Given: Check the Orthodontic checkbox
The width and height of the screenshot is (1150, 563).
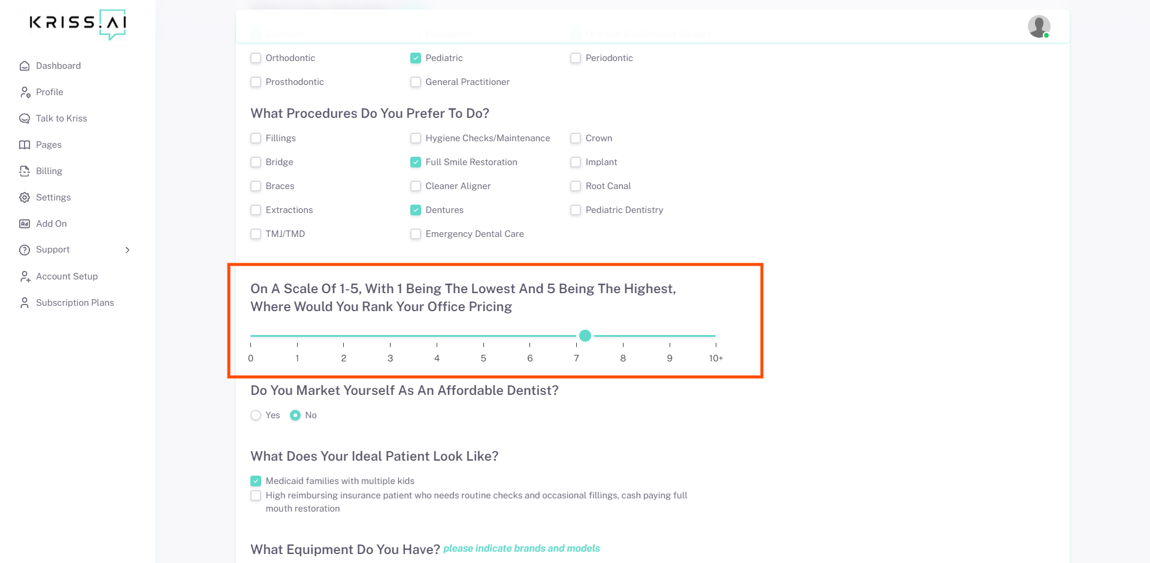Looking at the screenshot, I should pos(256,58).
